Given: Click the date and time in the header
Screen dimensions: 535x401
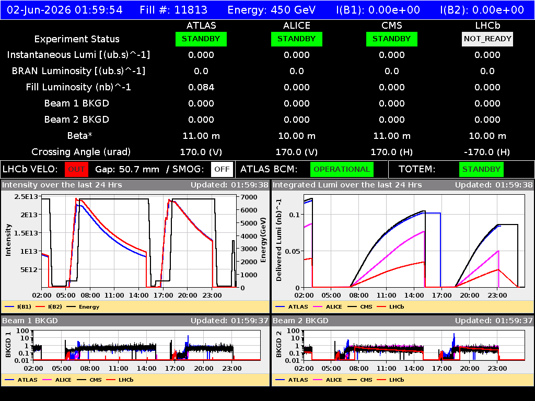Looking at the screenshot, I should 64,10.
